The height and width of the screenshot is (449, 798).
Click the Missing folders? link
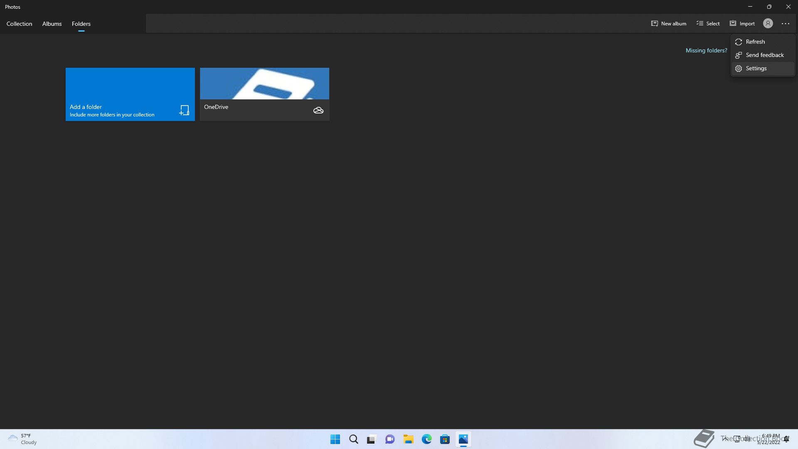(x=706, y=50)
